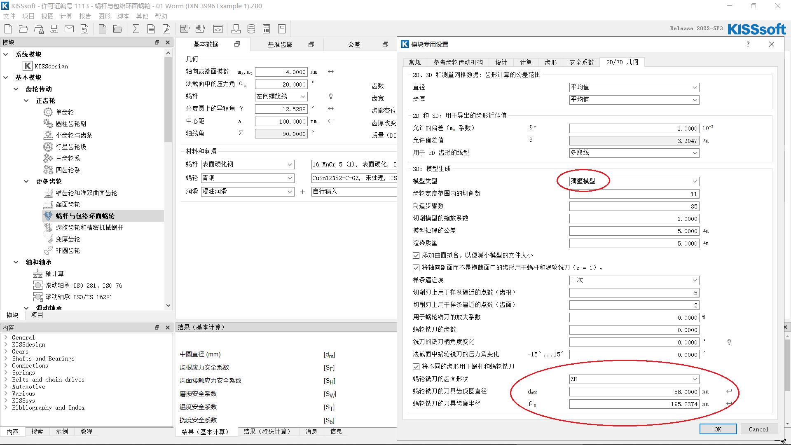This screenshot has height=445, width=791.
Task: Switch to the 项目 tab below module tree
Action: [37, 315]
